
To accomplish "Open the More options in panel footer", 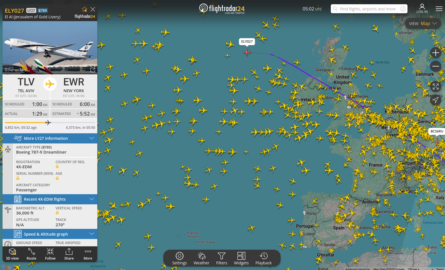I will pyautogui.click(x=88, y=254).
